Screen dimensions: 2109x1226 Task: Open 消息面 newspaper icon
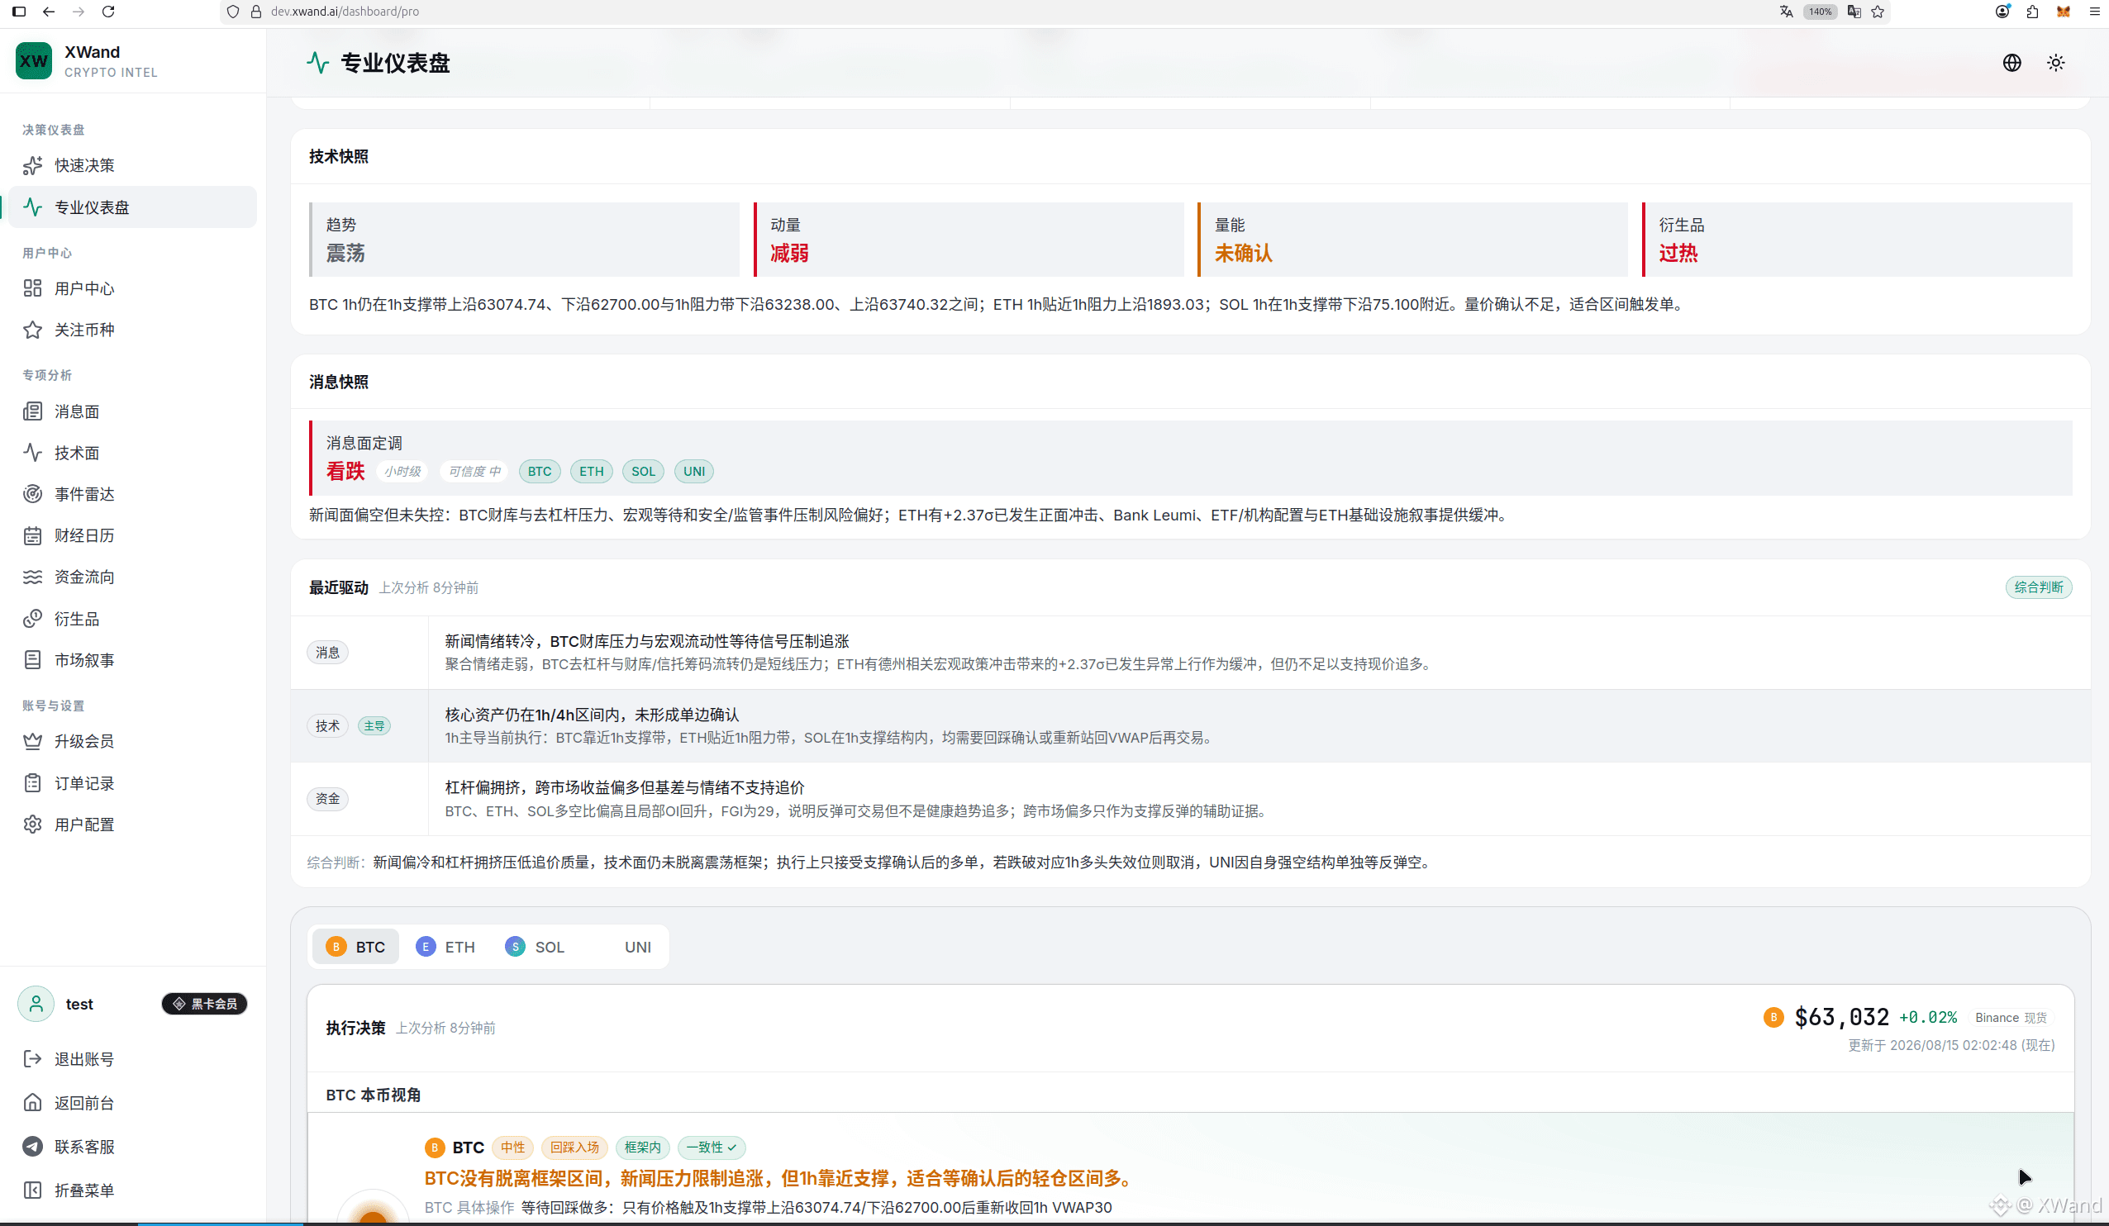pyautogui.click(x=32, y=411)
